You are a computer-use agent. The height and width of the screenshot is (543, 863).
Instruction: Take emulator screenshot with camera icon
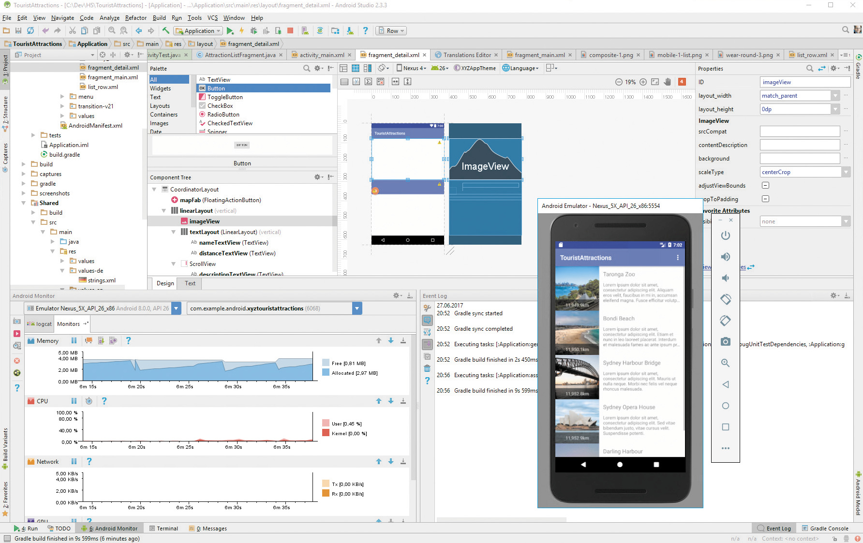click(x=726, y=342)
